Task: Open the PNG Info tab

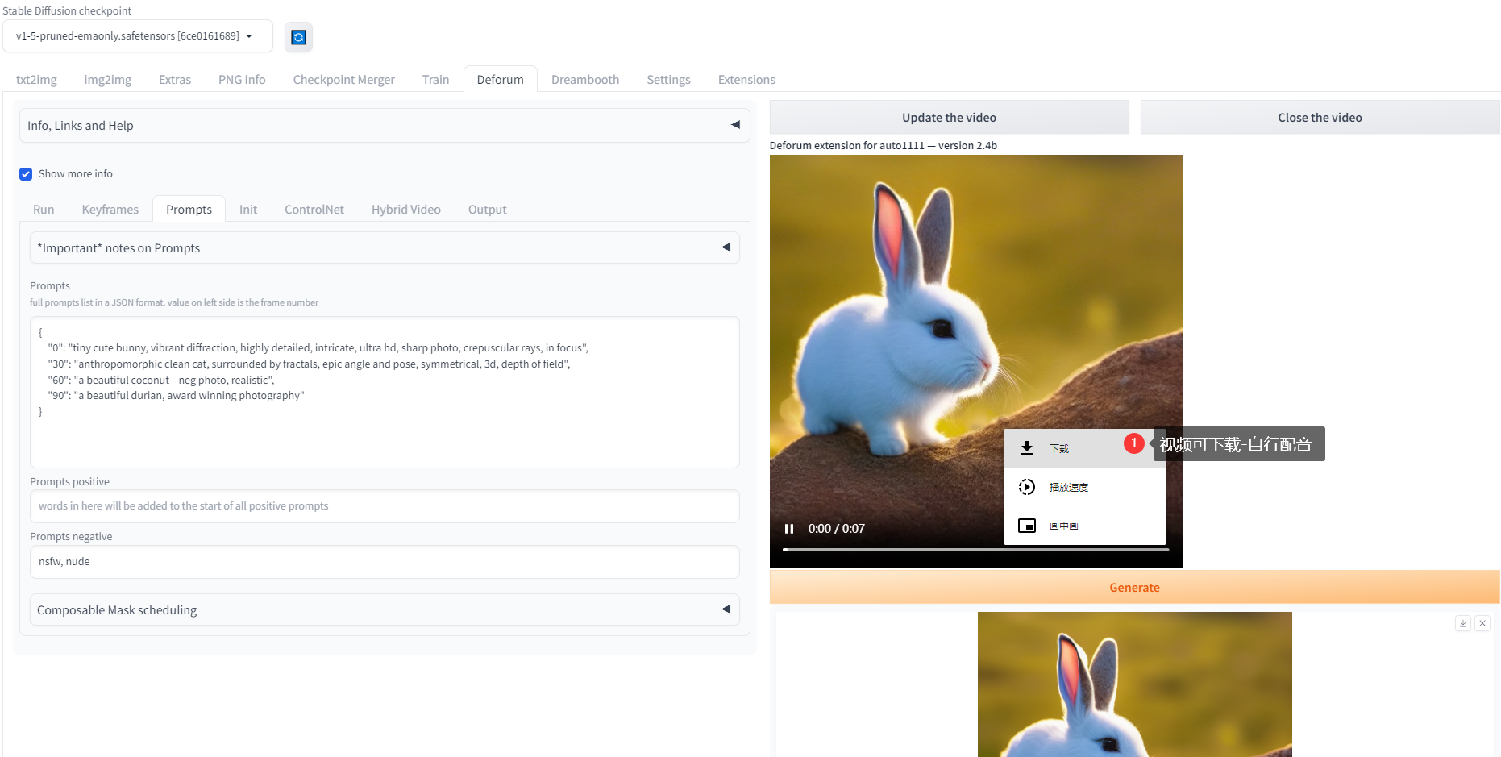Action: [242, 80]
